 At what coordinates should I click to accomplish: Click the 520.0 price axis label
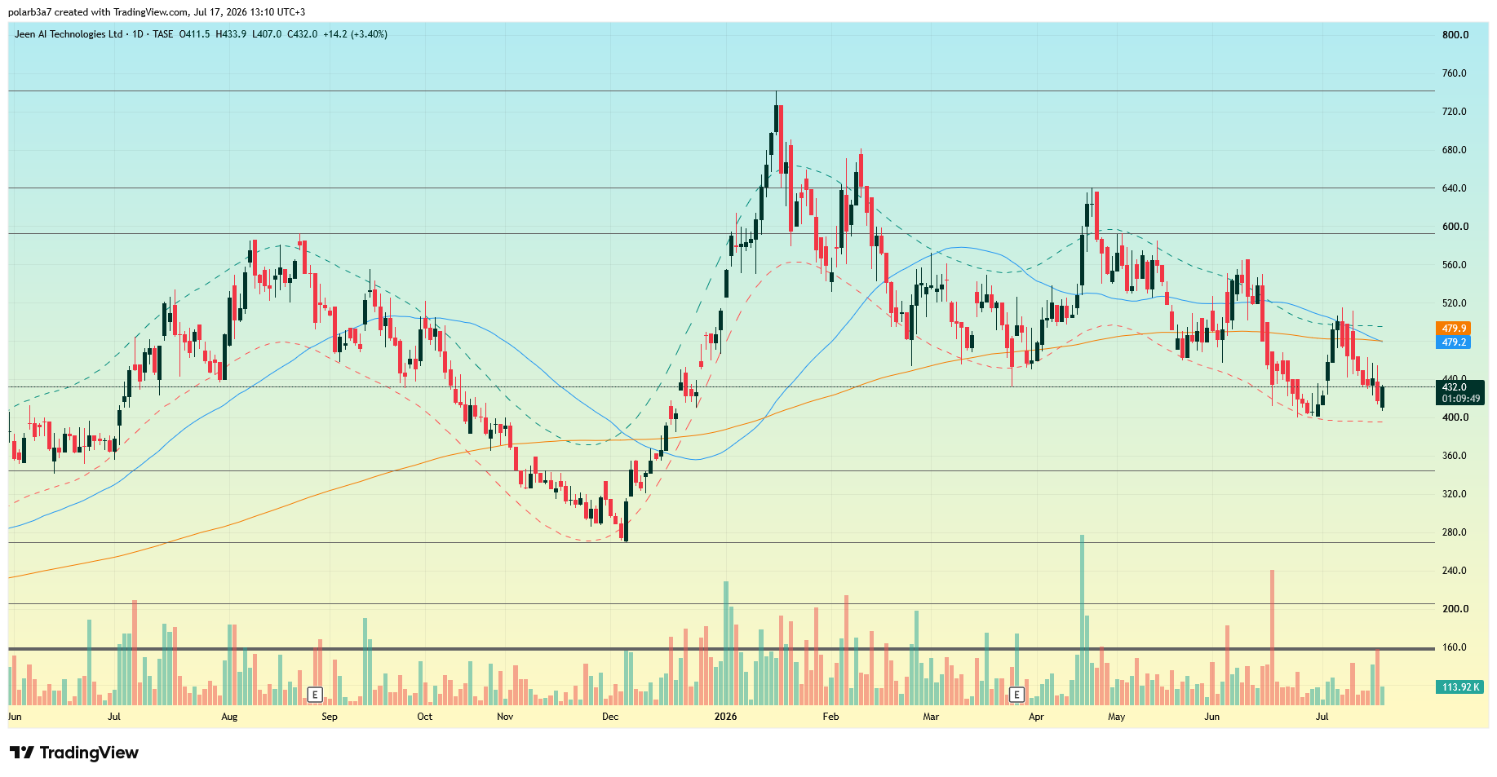point(1455,303)
